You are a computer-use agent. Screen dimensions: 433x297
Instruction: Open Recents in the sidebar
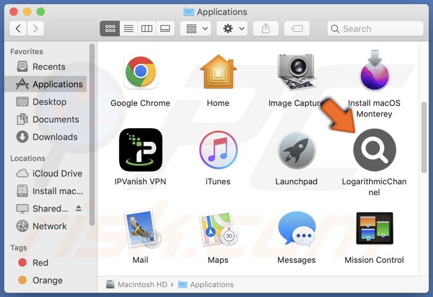click(x=45, y=66)
